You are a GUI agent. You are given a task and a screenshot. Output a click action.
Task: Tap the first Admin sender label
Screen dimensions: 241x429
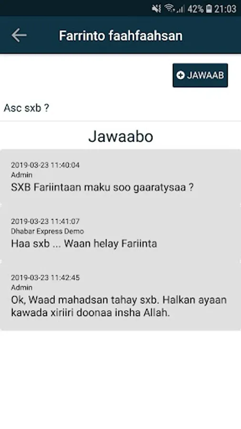[x=21, y=175]
